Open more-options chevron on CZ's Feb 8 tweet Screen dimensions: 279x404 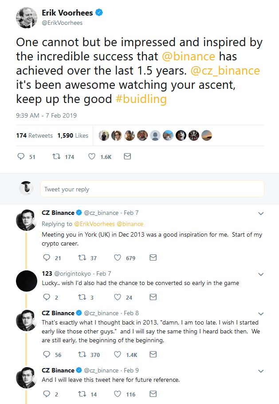click(261, 313)
